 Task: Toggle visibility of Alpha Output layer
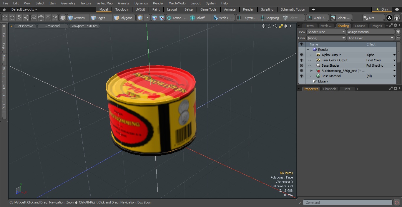301,55
